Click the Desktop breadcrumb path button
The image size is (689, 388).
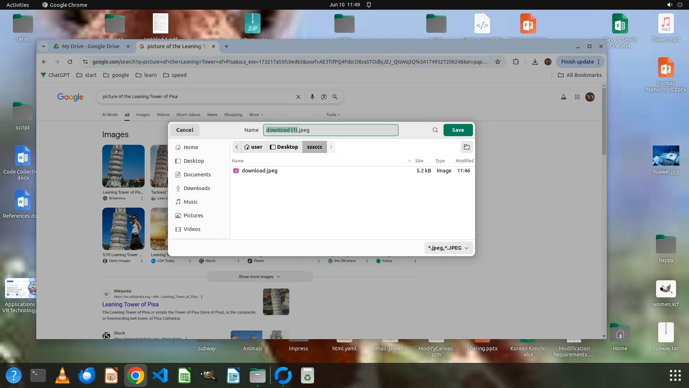click(284, 147)
